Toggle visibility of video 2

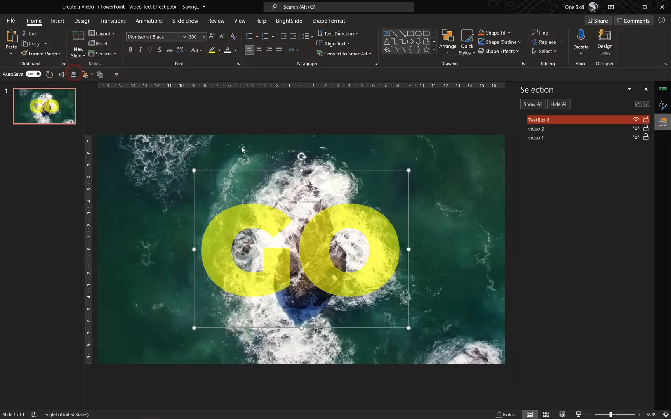[636, 128]
